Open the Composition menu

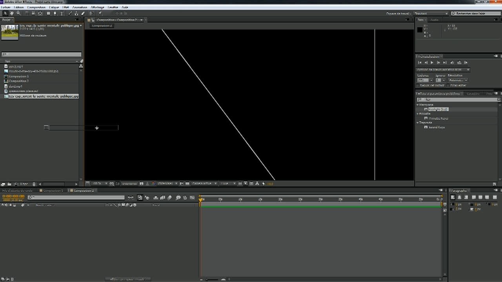(x=36, y=7)
